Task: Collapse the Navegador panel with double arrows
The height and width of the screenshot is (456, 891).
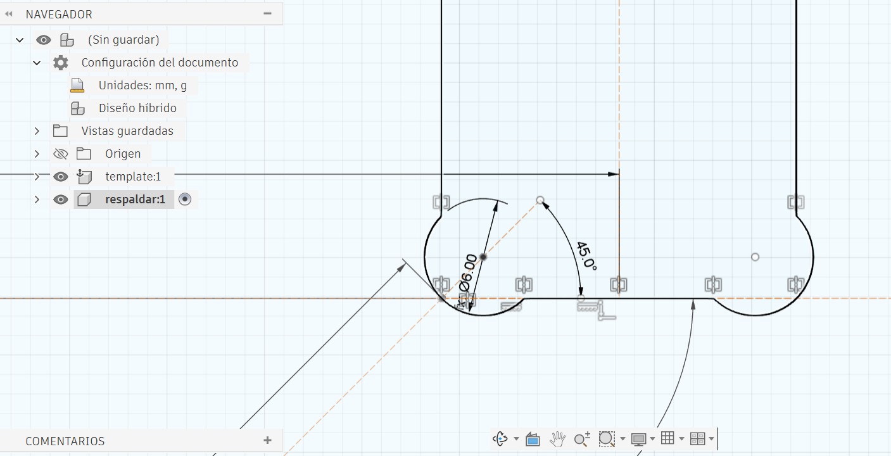Action: click(x=9, y=14)
